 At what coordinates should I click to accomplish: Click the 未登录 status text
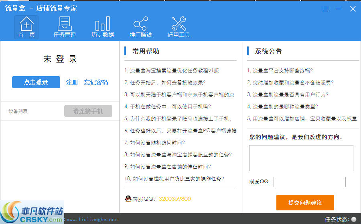coord(60,59)
